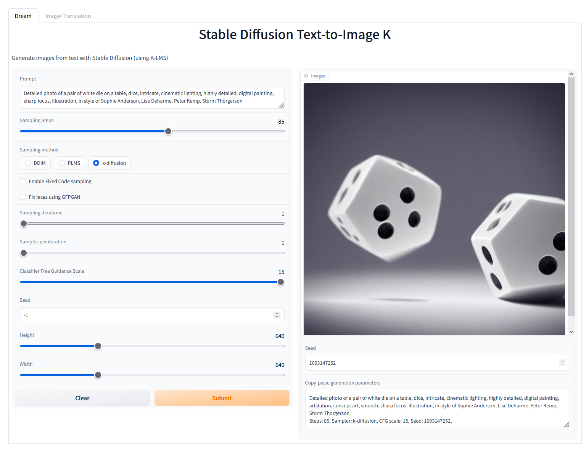Click the generated dice image

click(x=434, y=209)
